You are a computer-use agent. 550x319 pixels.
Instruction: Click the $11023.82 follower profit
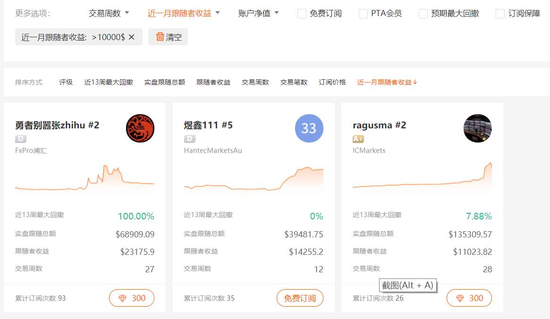[x=473, y=252]
